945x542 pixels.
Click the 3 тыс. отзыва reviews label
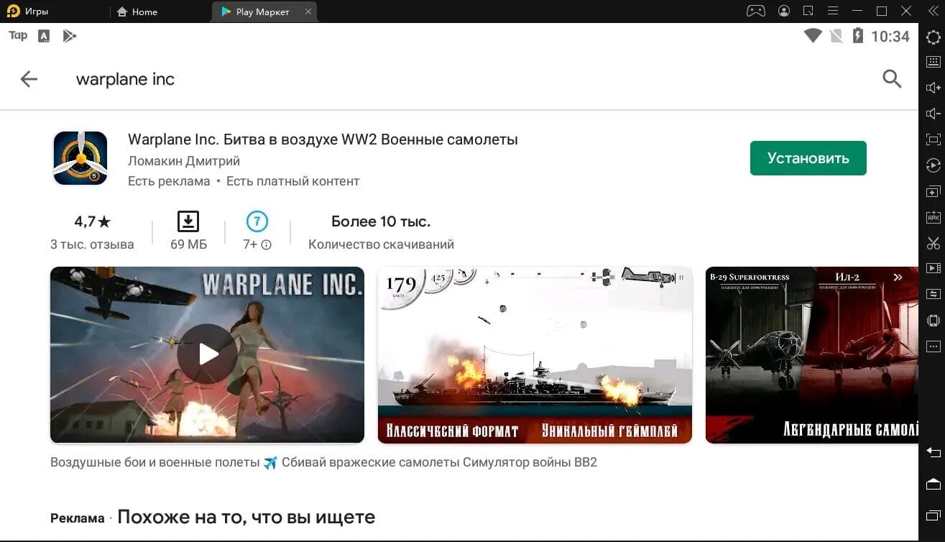[x=92, y=244]
